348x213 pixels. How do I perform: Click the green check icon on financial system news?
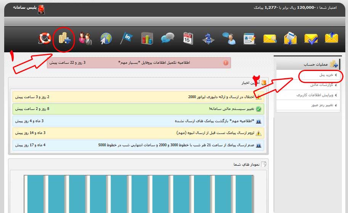click(258, 109)
